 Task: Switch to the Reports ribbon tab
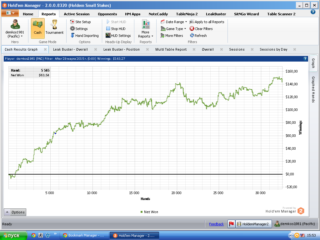[x=48, y=14]
